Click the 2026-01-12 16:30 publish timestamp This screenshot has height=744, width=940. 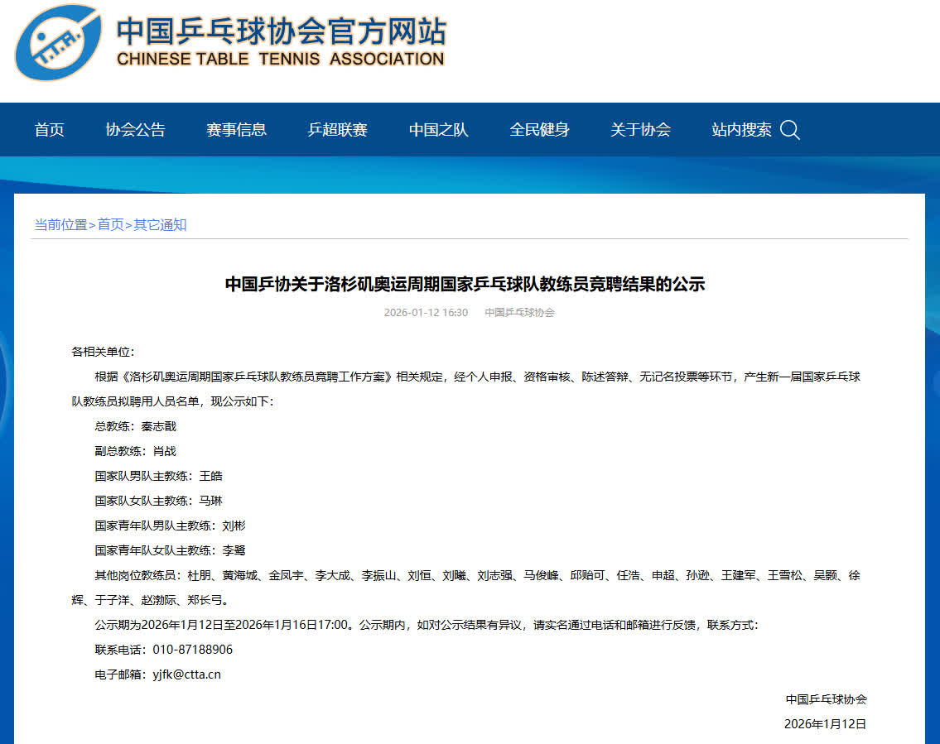pos(426,313)
